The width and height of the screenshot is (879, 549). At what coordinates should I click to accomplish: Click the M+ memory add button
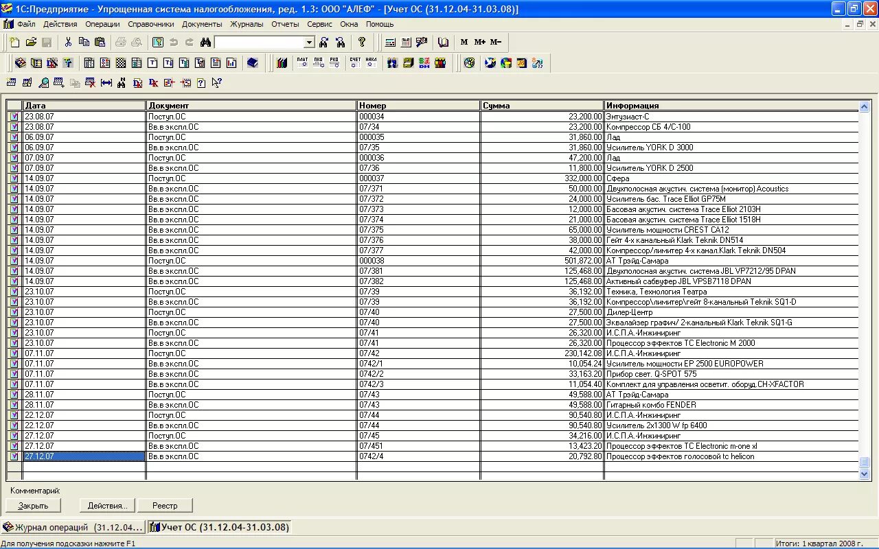(479, 42)
